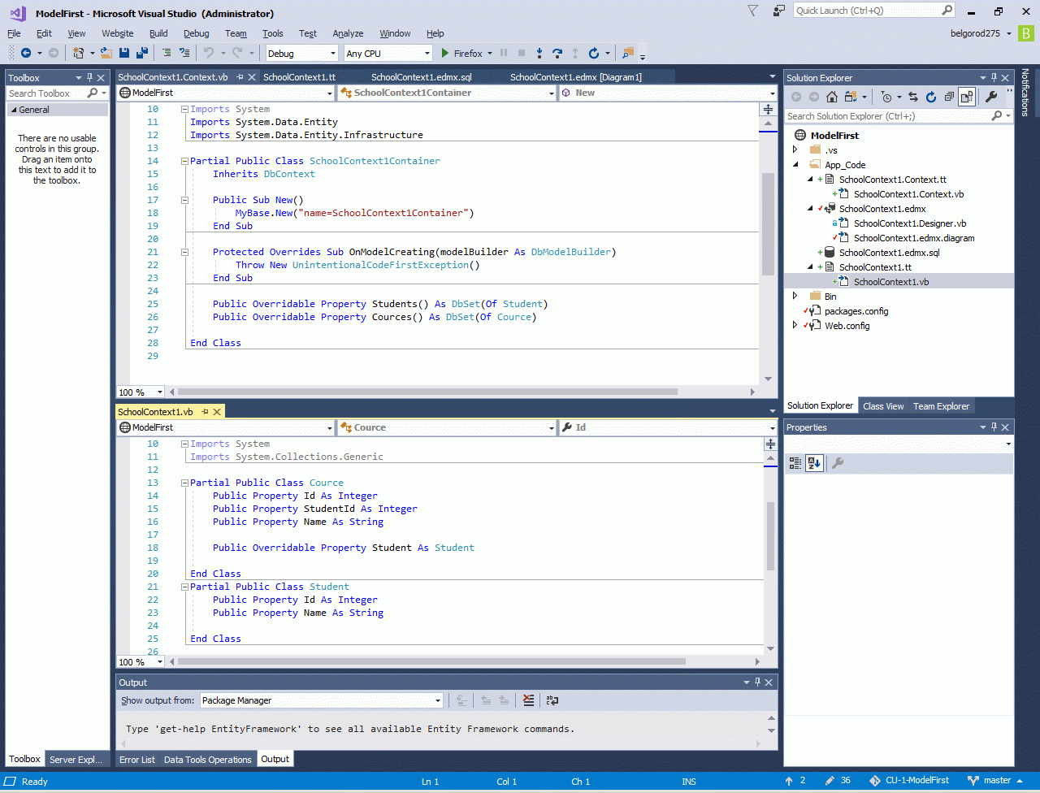Open Properties wrench in Solution Explorer toolbar
The height and width of the screenshot is (793, 1040).
coord(991,97)
